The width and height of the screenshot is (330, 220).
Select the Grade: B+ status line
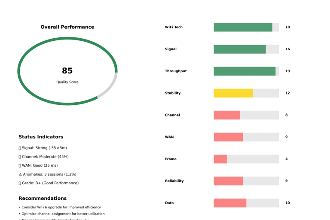[x=50, y=183]
